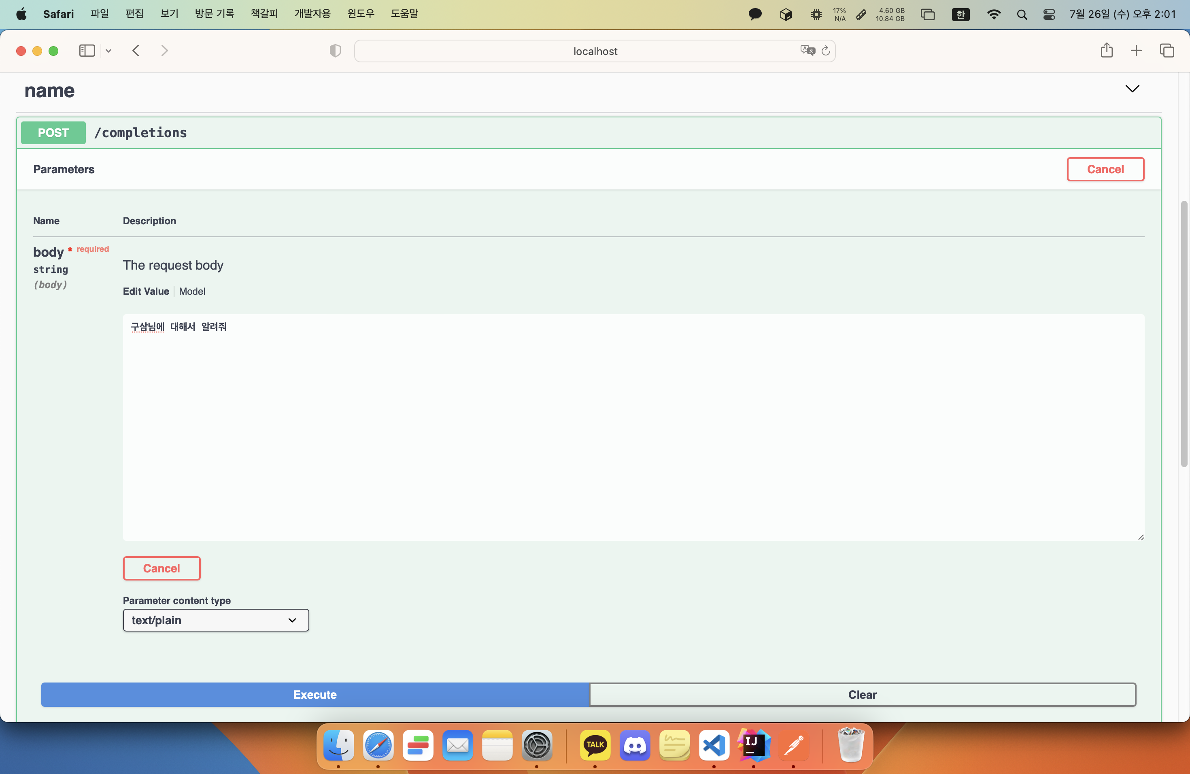Click the back navigation arrow
Image resolution: width=1190 pixels, height=774 pixels.
coord(136,51)
